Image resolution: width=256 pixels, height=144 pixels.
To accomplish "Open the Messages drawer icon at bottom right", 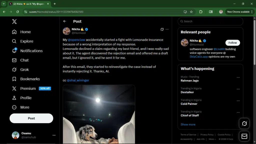I will coord(244,136).
